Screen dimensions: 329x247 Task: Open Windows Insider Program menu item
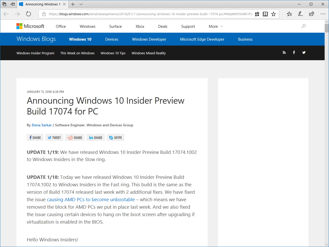pyautogui.click(x=35, y=53)
